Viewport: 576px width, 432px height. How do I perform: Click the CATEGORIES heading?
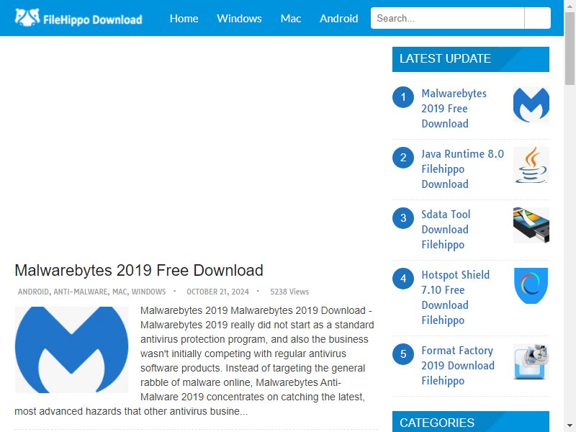pyautogui.click(x=471, y=422)
